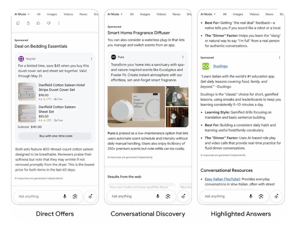Select Danfield Cotton Sateen Sheet Set title
The height and width of the screenshot is (229, 295).
(x=57, y=109)
